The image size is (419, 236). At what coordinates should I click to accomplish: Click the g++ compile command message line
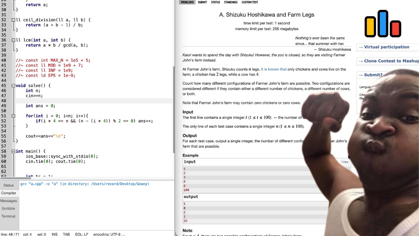pos(85,184)
